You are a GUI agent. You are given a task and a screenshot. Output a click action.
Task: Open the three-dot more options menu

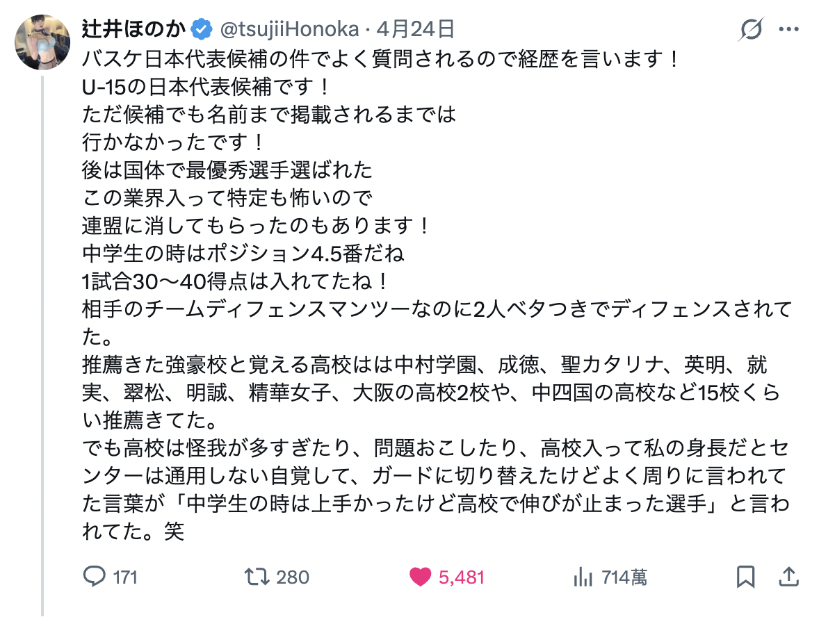(789, 30)
